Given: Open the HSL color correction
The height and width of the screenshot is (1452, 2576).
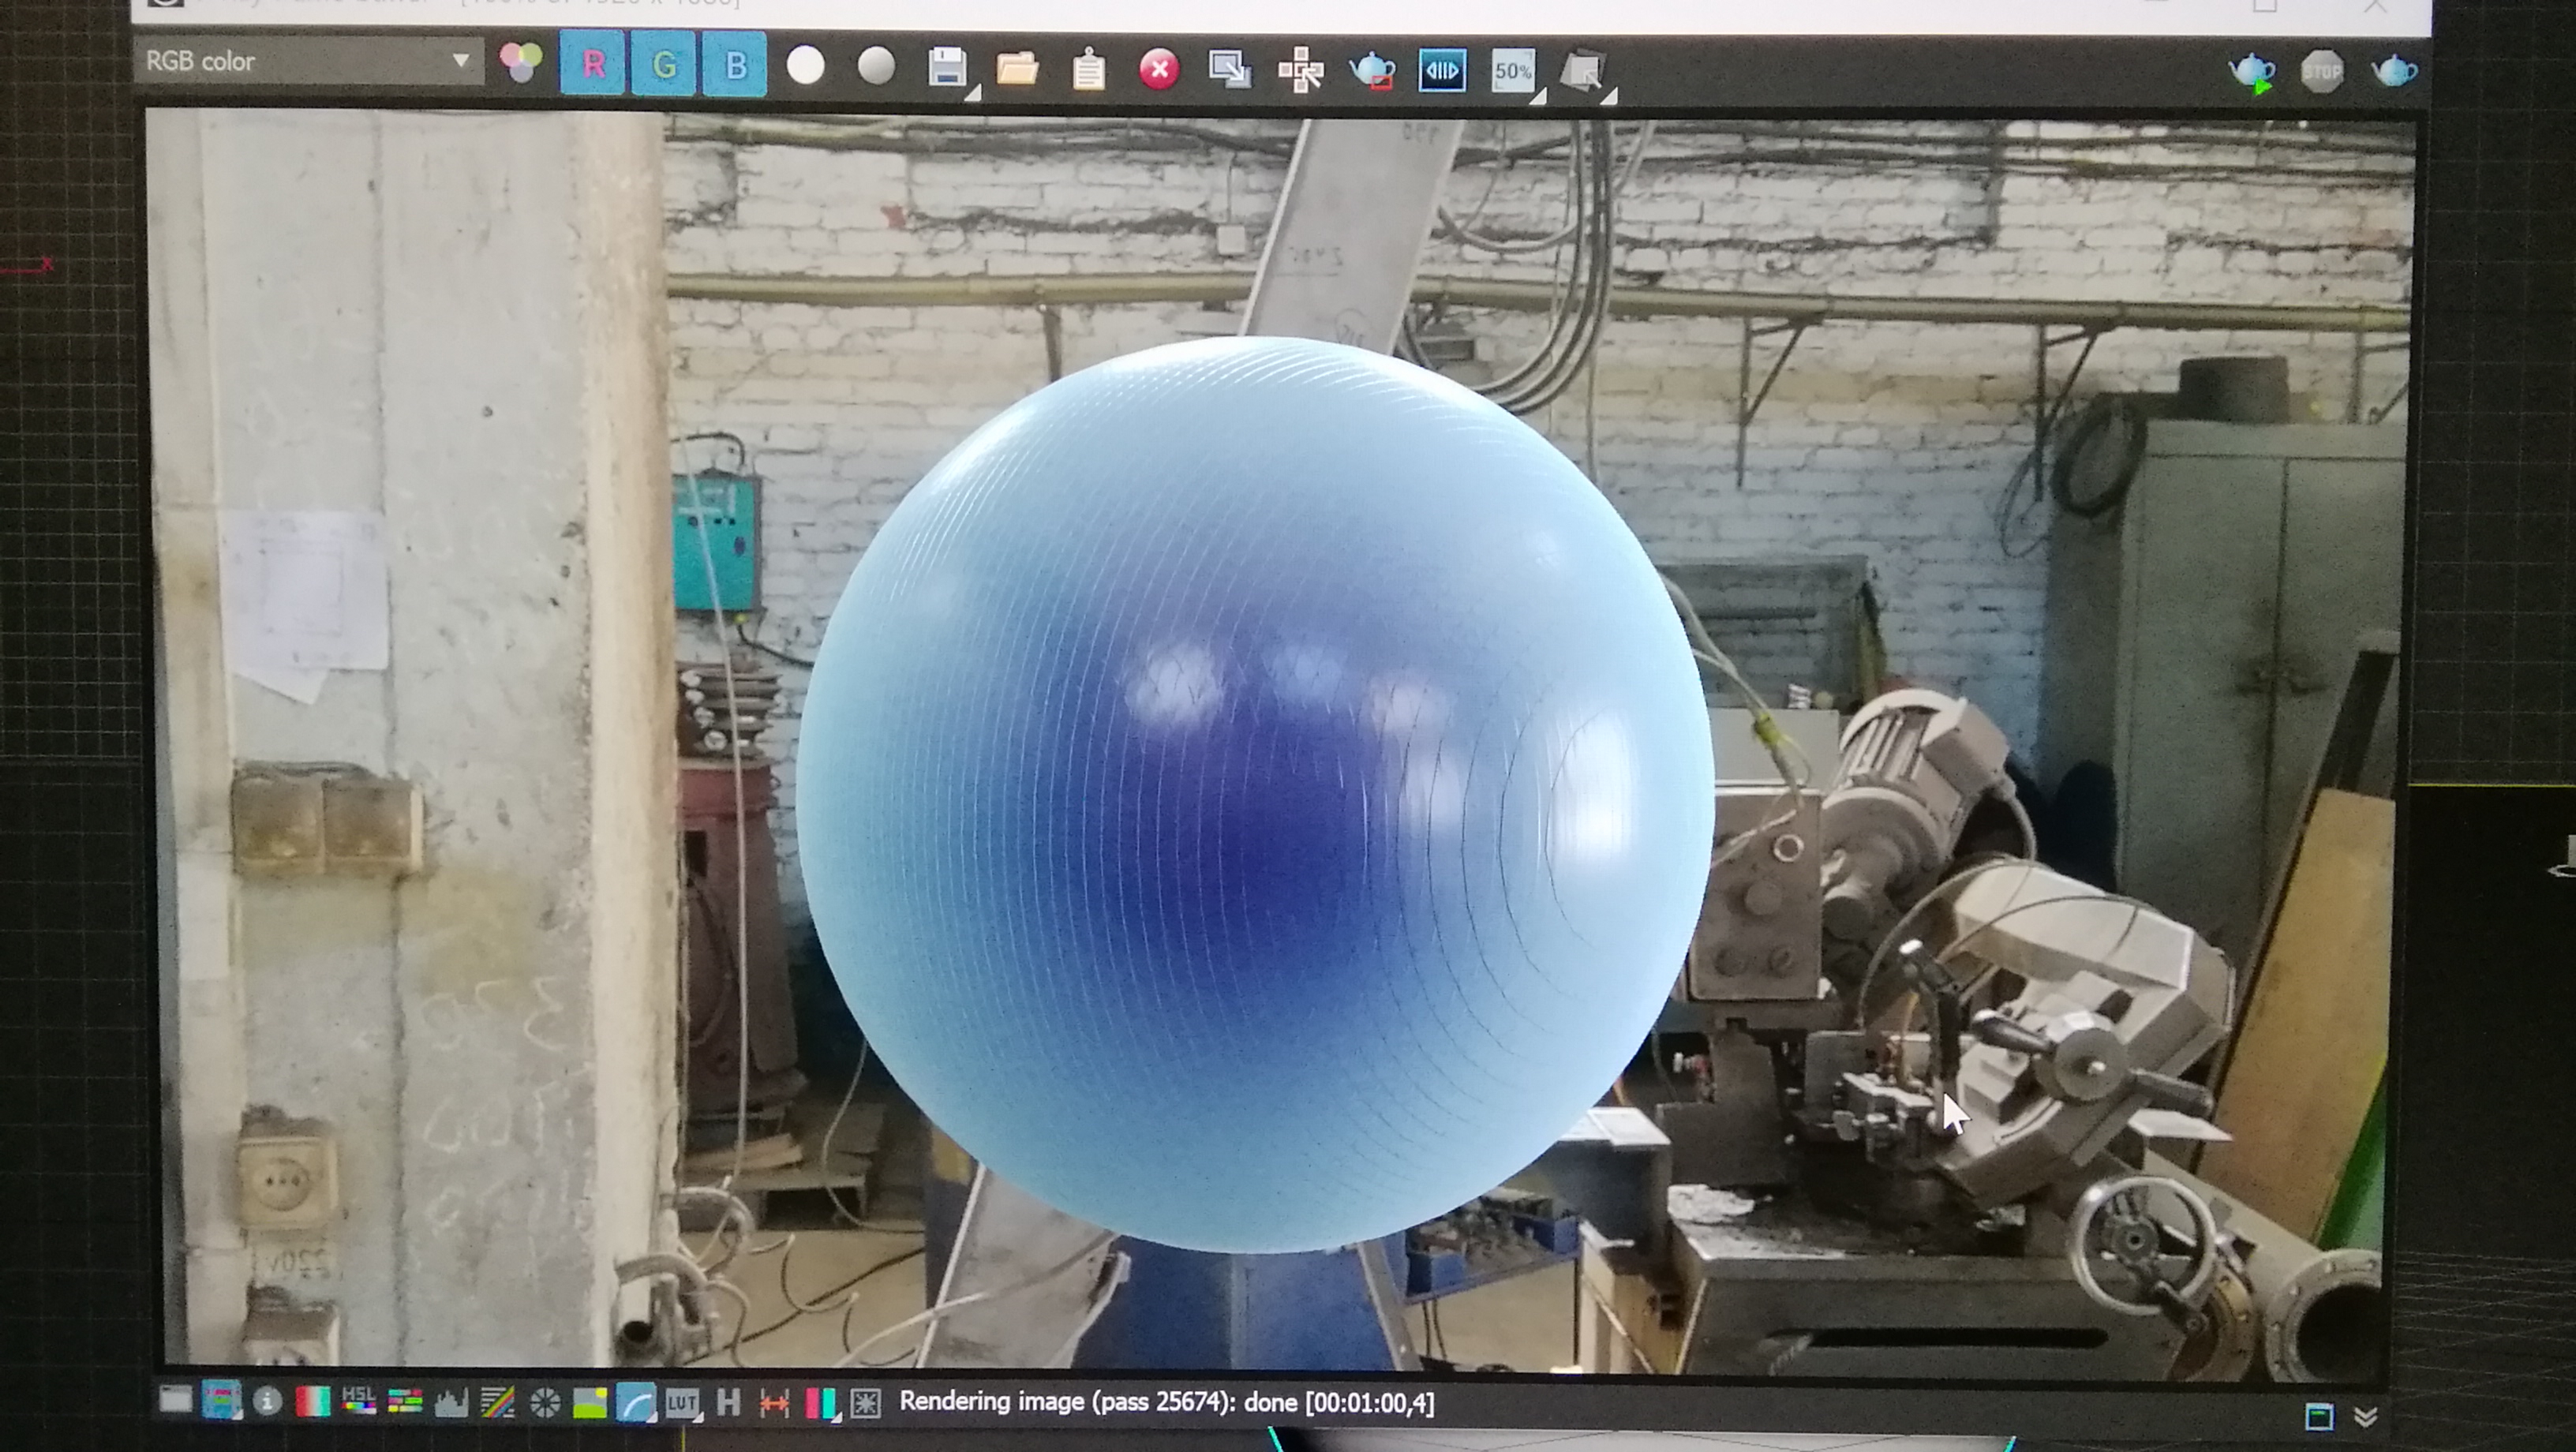Looking at the screenshot, I should click(x=358, y=1401).
